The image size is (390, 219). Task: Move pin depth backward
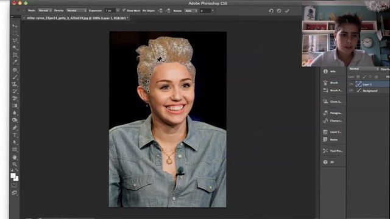168,11
